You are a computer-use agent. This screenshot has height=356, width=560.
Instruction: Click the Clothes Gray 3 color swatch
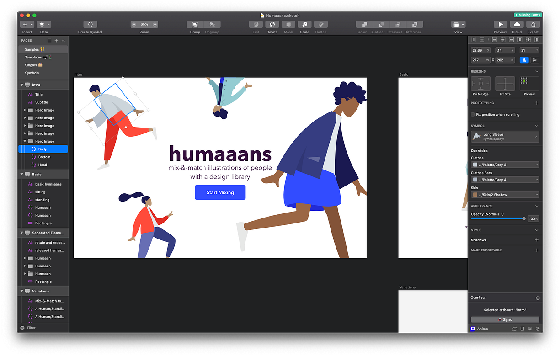[475, 165]
